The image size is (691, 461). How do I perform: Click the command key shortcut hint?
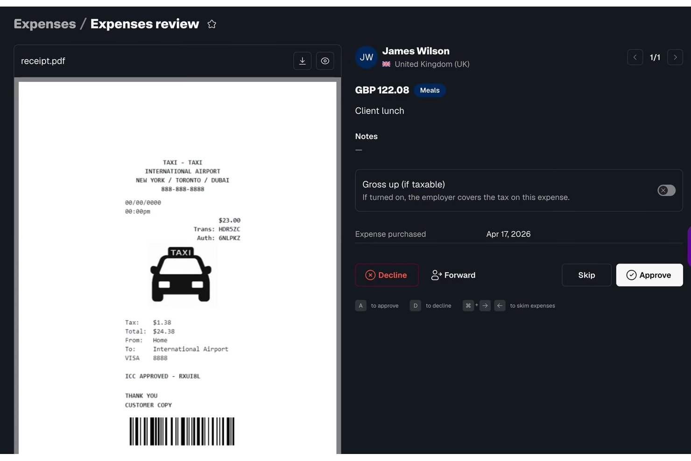(468, 305)
